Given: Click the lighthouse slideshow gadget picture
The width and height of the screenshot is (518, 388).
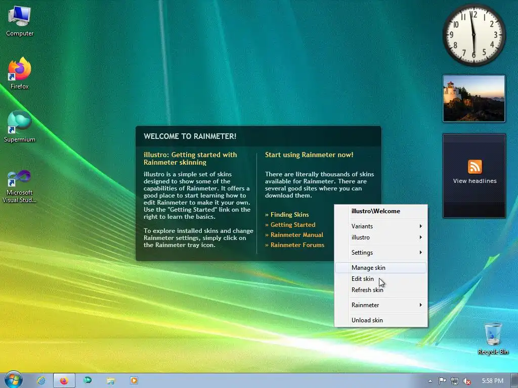Looking at the screenshot, I should [x=473, y=99].
